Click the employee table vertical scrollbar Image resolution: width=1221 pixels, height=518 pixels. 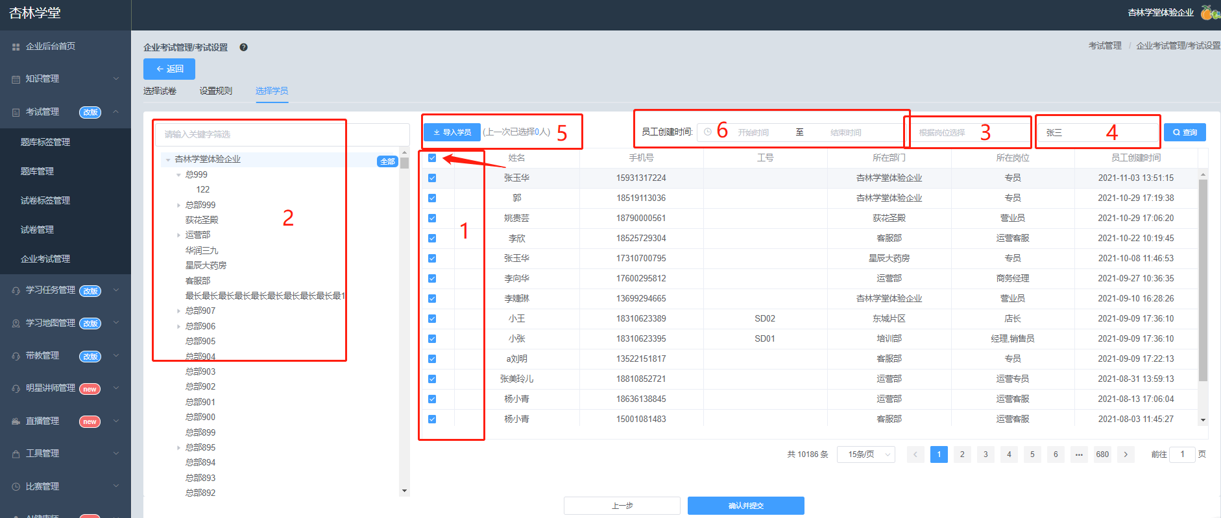point(1203,279)
